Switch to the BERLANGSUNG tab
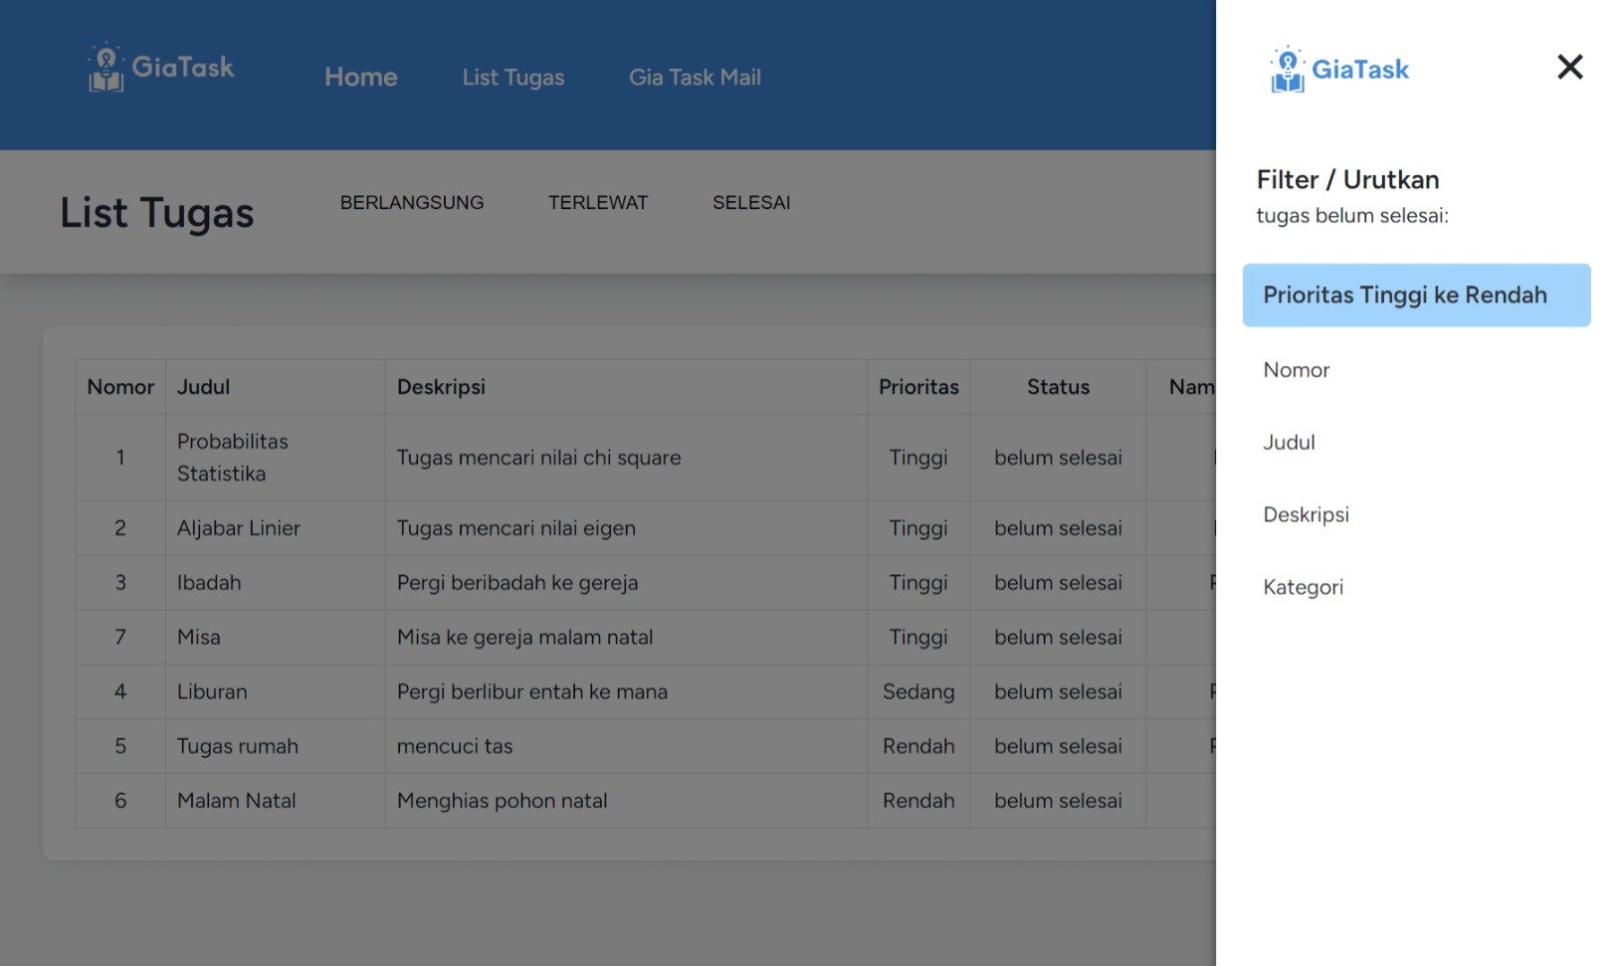This screenshot has width=1618, height=966. point(412,202)
